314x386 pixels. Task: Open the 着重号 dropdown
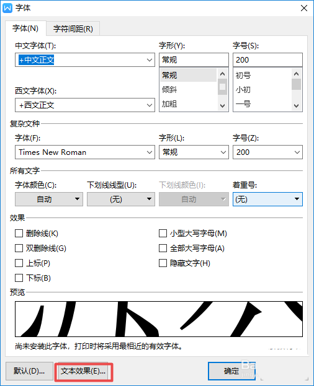(x=267, y=199)
